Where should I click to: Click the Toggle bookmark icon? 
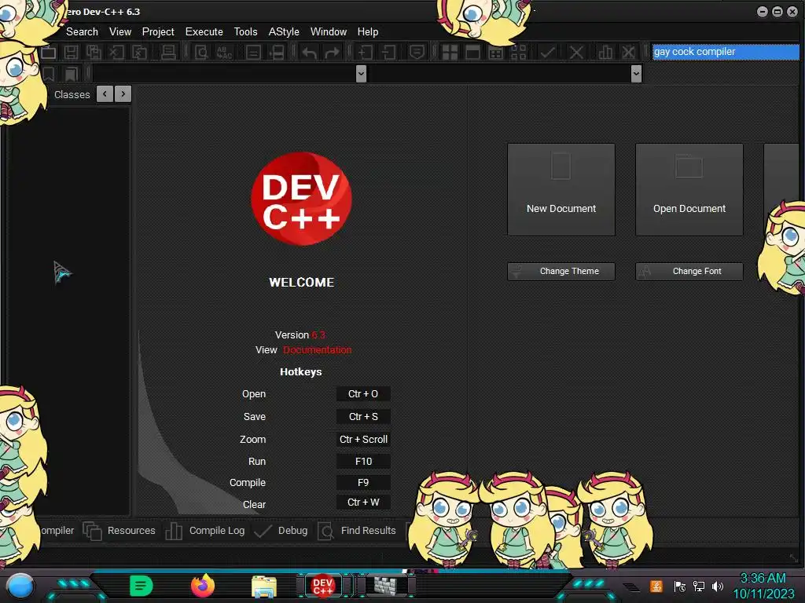click(x=49, y=75)
